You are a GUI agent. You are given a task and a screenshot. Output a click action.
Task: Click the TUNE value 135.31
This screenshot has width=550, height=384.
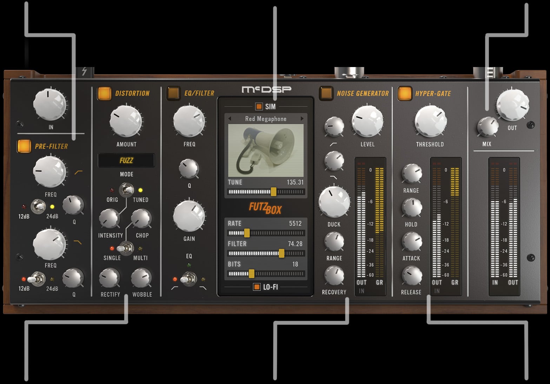295,182
